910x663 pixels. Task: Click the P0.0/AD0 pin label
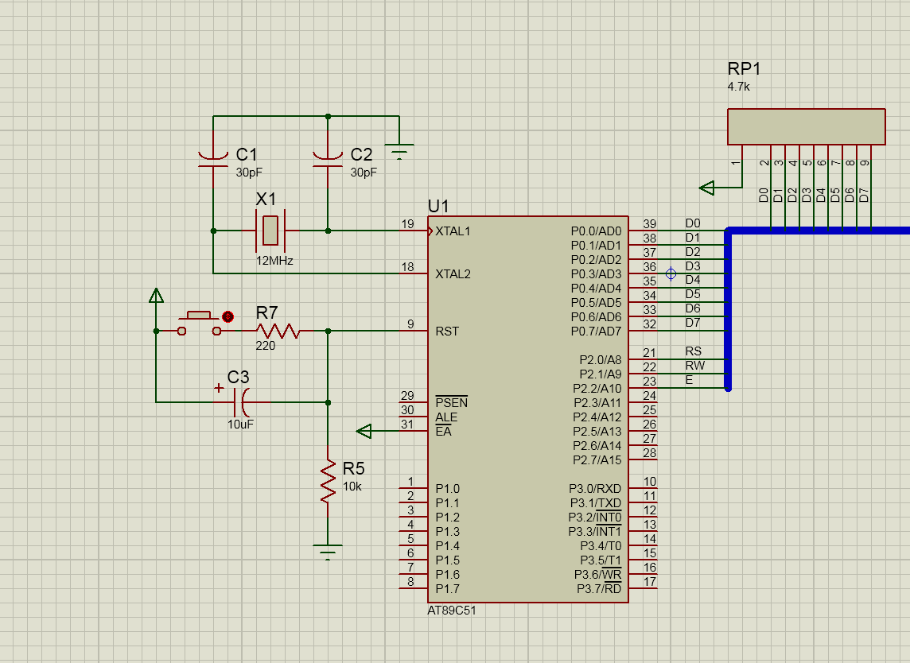(x=596, y=231)
